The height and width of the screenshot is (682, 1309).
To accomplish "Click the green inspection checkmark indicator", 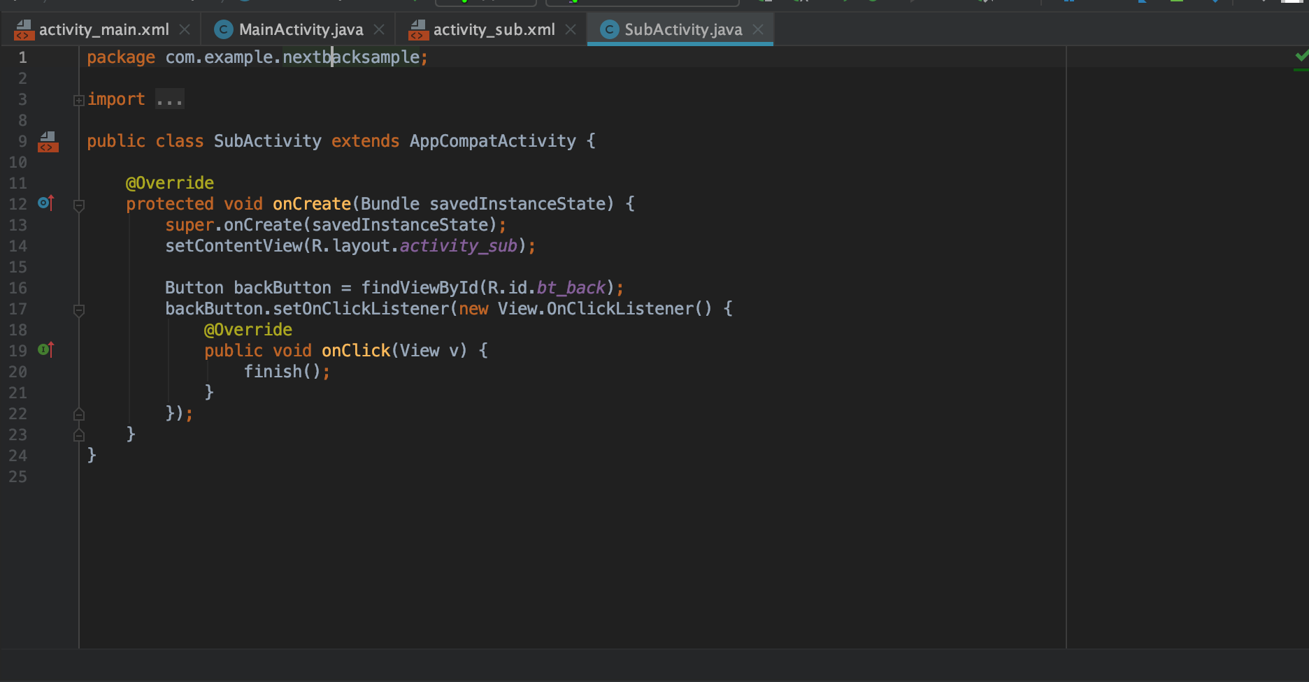I will point(1301,56).
